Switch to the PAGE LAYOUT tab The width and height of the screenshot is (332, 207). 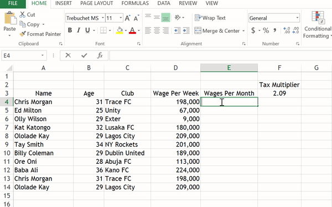[96, 3]
